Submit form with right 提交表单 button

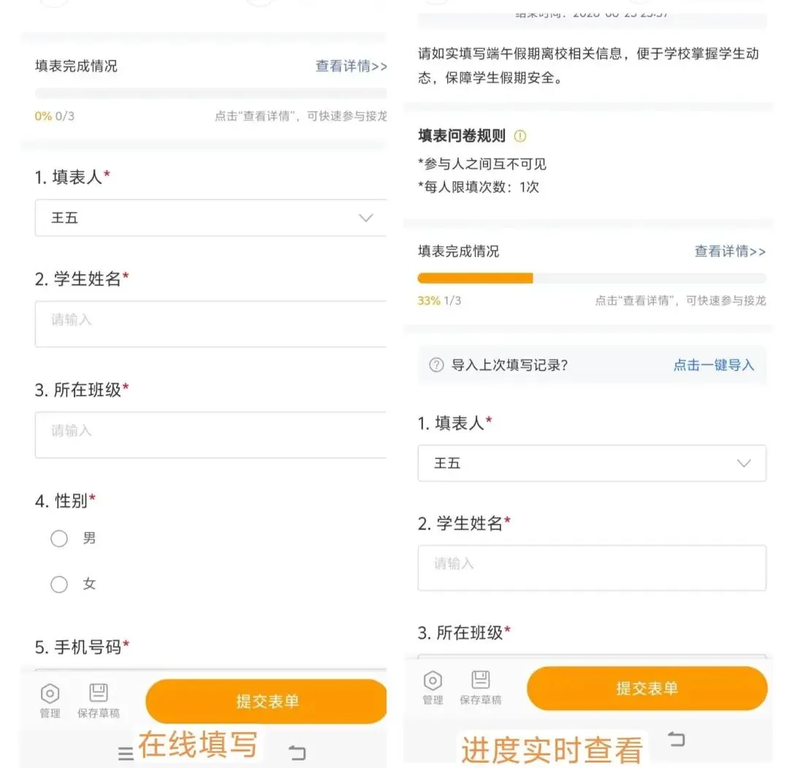pos(647,688)
